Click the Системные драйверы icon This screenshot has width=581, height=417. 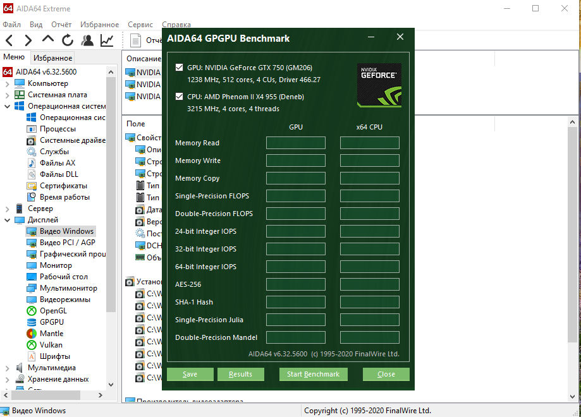(x=32, y=140)
